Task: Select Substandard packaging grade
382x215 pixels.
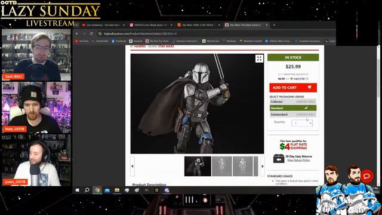Action: tap(293, 114)
